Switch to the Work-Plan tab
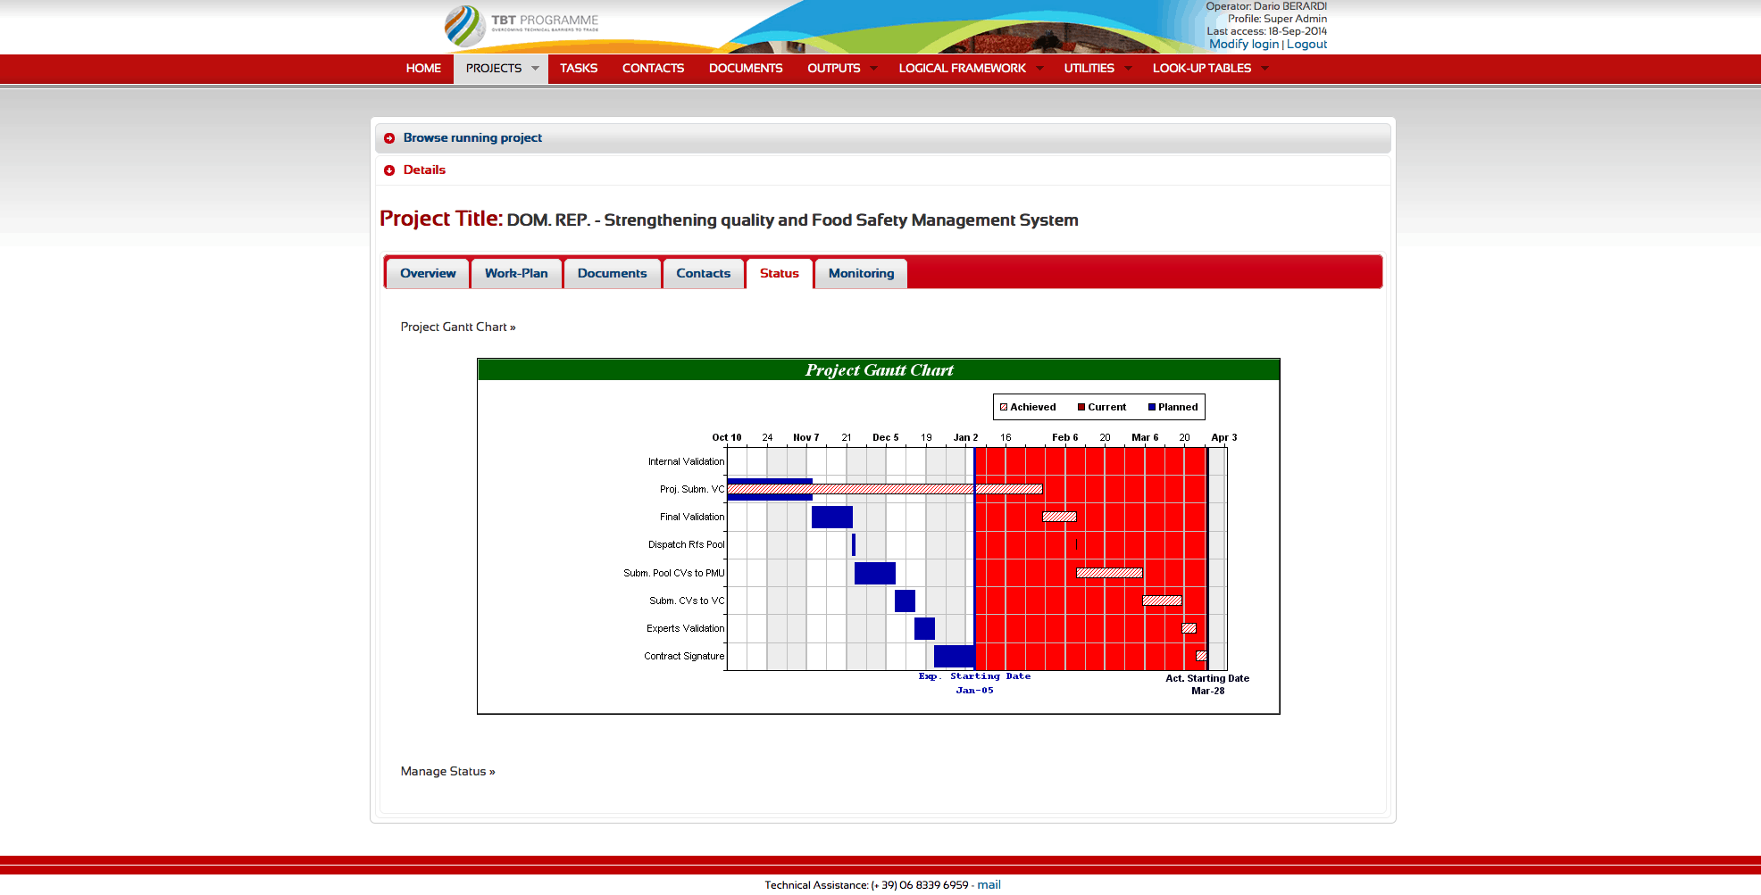The width and height of the screenshot is (1761, 895). coord(516,274)
